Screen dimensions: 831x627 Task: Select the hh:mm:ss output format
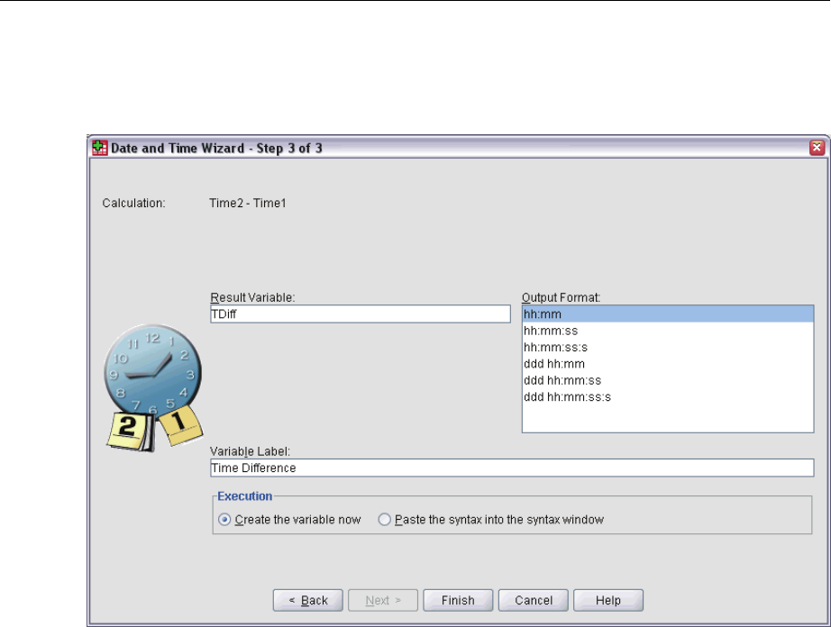point(668,331)
